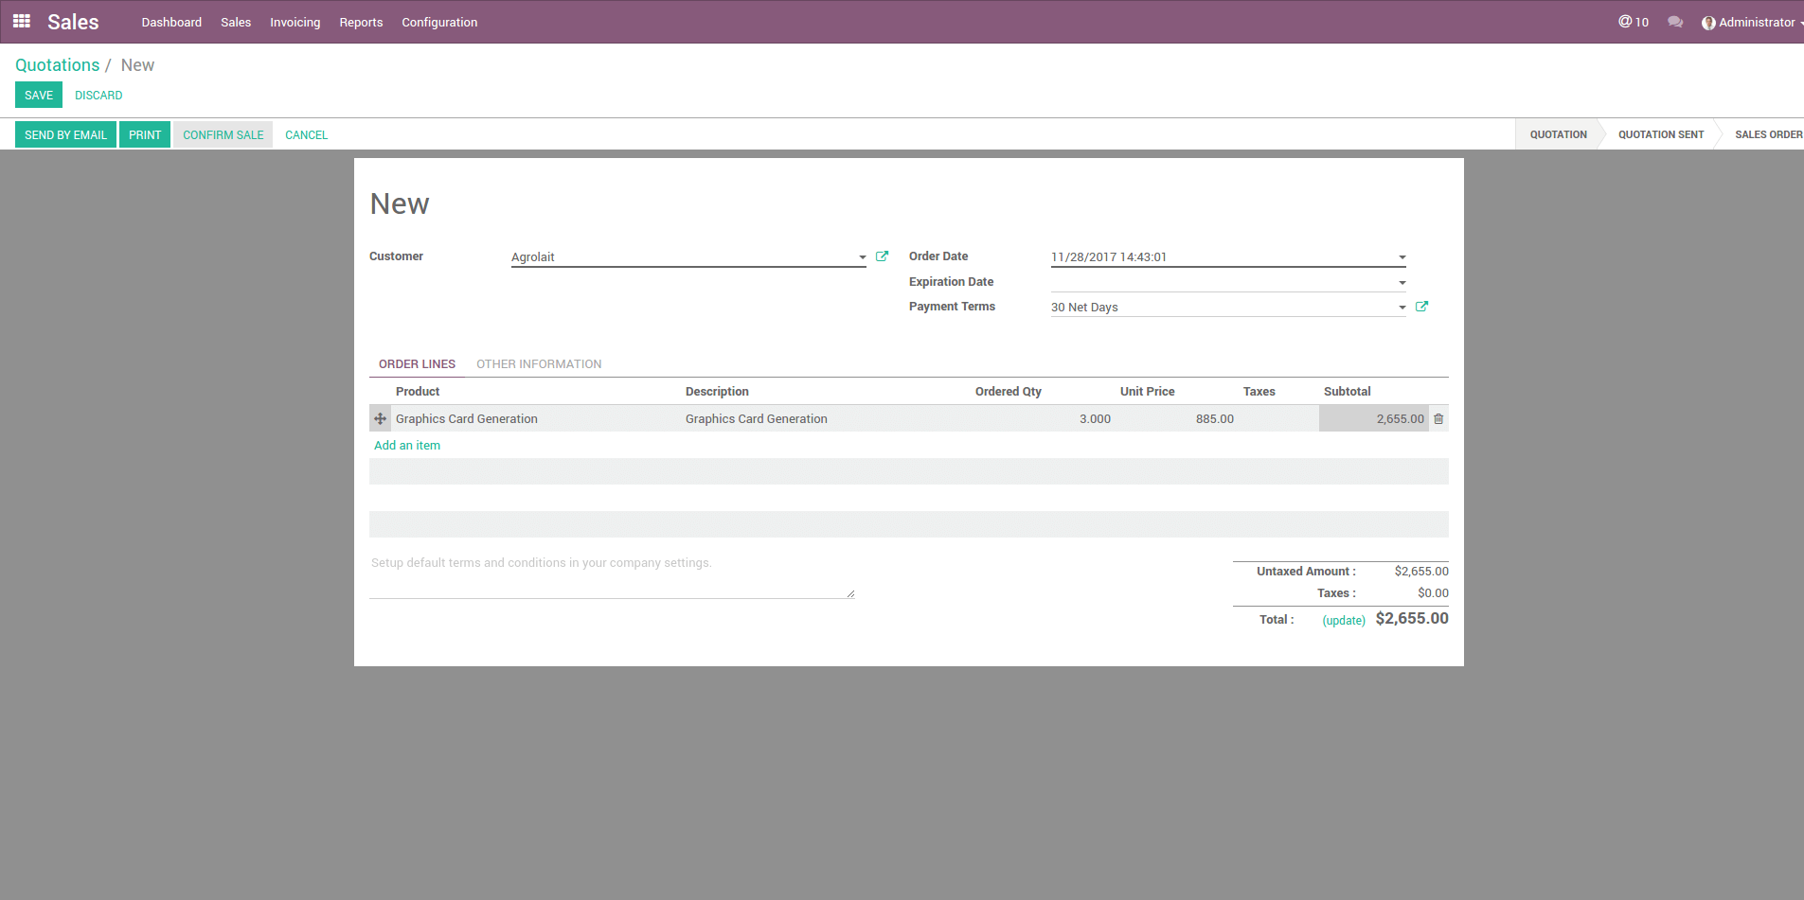Viewport: 1804px width, 900px height.
Task: Open Agrolait customer external link icon
Action: coord(882,256)
